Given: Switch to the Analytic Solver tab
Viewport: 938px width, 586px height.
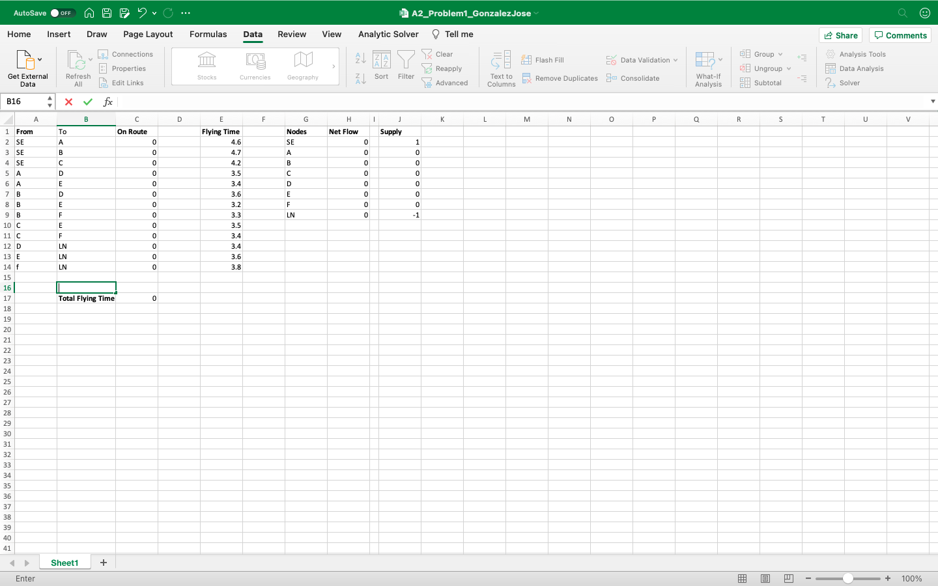Looking at the screenshot, I should point(388,34).
